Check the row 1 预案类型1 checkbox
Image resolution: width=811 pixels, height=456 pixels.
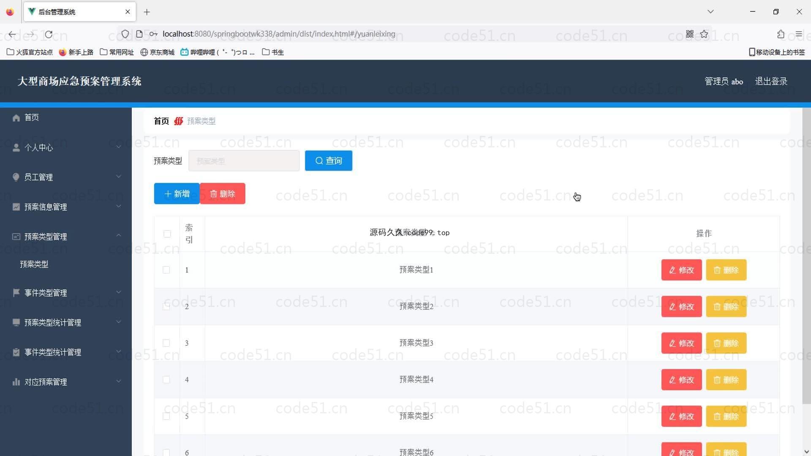[166, 270]
